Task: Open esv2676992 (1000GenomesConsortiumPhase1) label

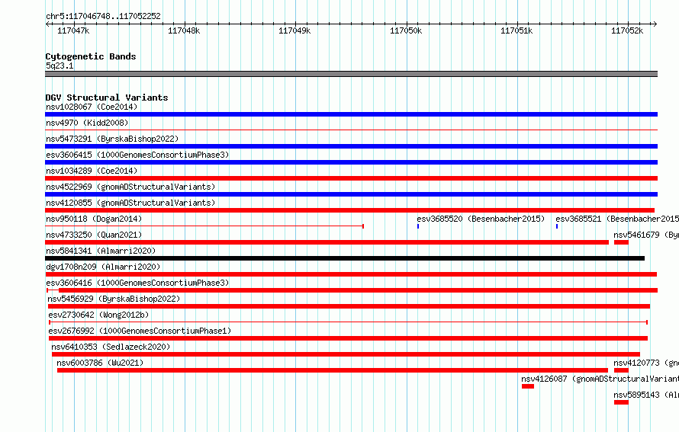Action: click(x=140, y=331)
